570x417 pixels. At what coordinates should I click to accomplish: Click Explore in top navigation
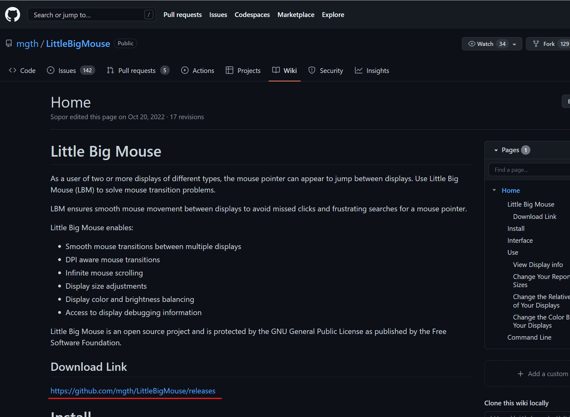(x=333, y=15)
